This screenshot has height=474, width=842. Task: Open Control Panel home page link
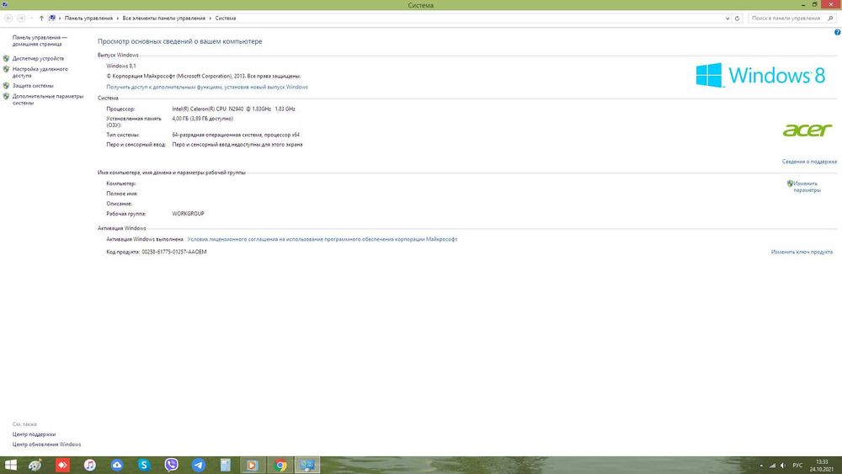coord(40,40)
